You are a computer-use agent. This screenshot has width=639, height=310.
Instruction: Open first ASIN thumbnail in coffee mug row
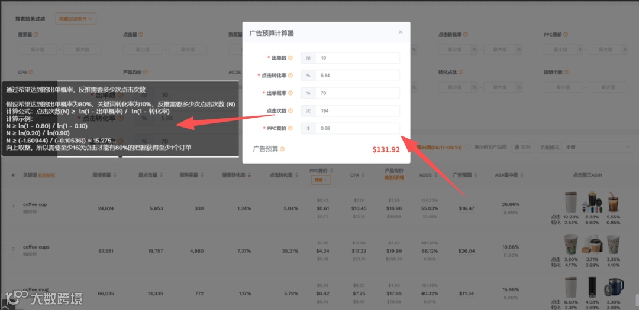(571, 288)
